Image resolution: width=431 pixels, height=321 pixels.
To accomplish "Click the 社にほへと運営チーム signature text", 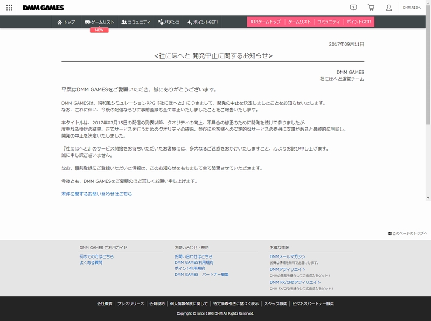I will click(x=342, y=79).
